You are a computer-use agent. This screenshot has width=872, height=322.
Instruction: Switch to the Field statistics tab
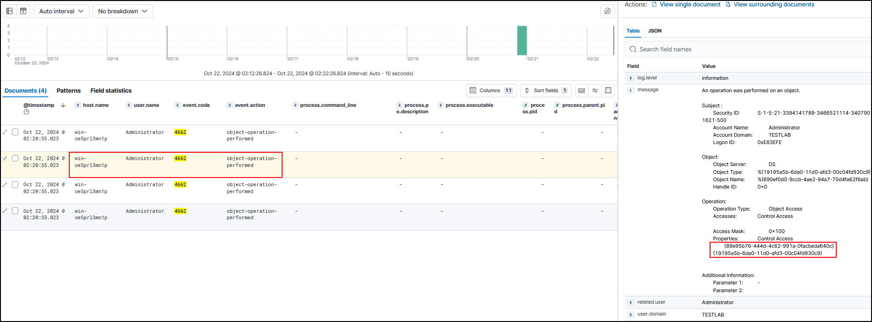[x=111, y=90]
